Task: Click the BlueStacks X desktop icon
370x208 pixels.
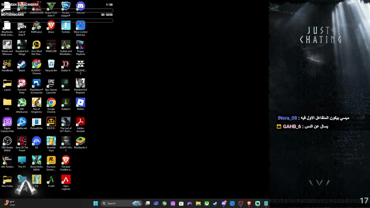Action: 80,143
